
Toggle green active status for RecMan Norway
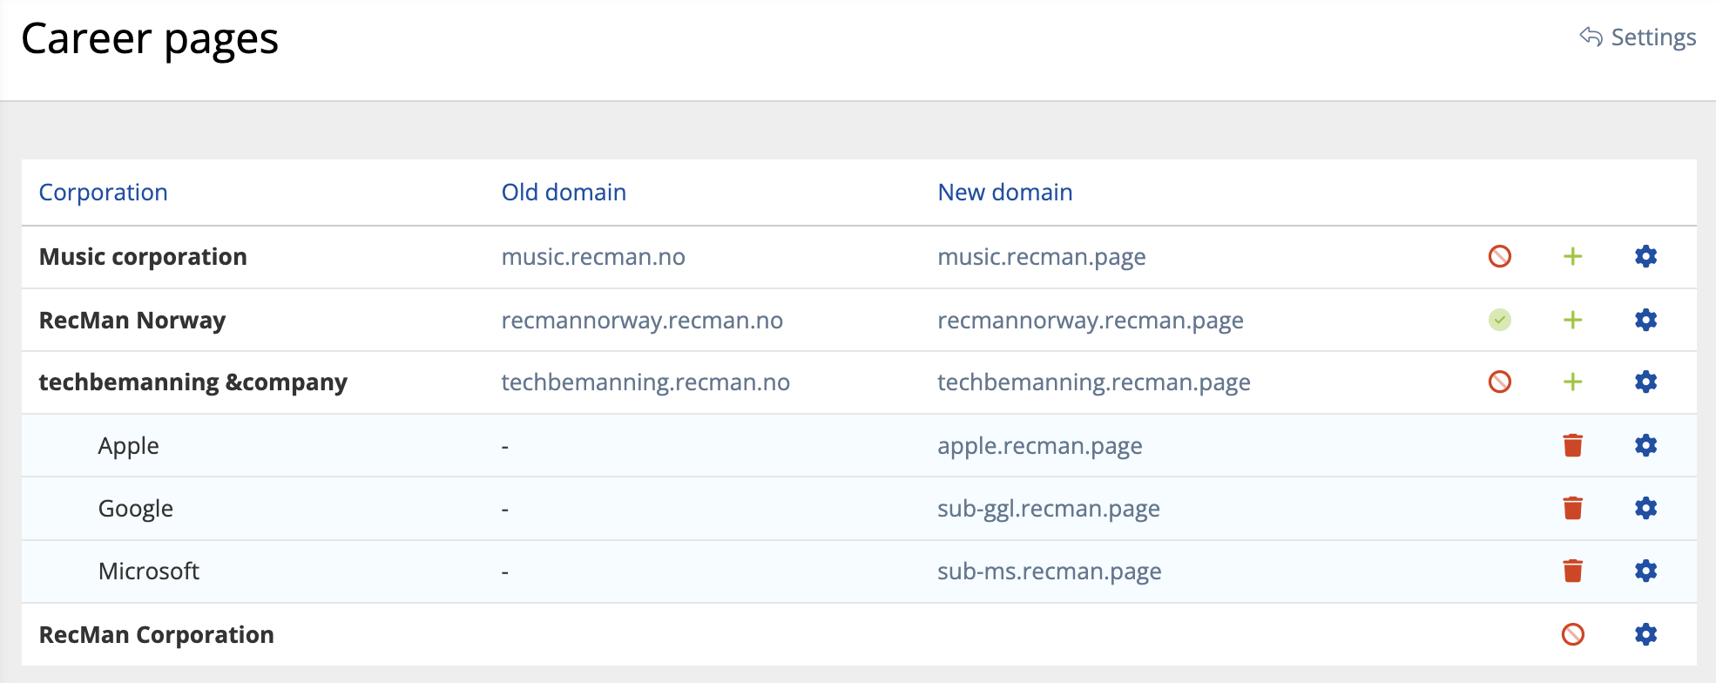[1499, 320]
